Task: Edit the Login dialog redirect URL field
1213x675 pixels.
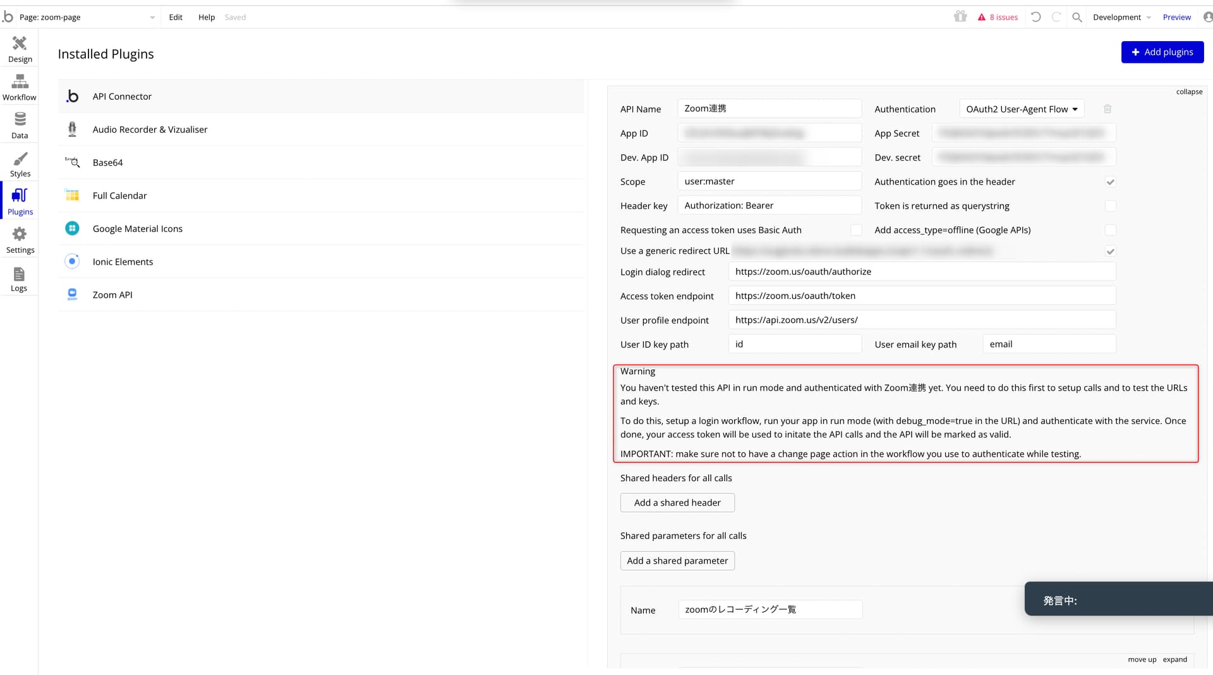Action: pyautogui.click(x=922, y=272)
